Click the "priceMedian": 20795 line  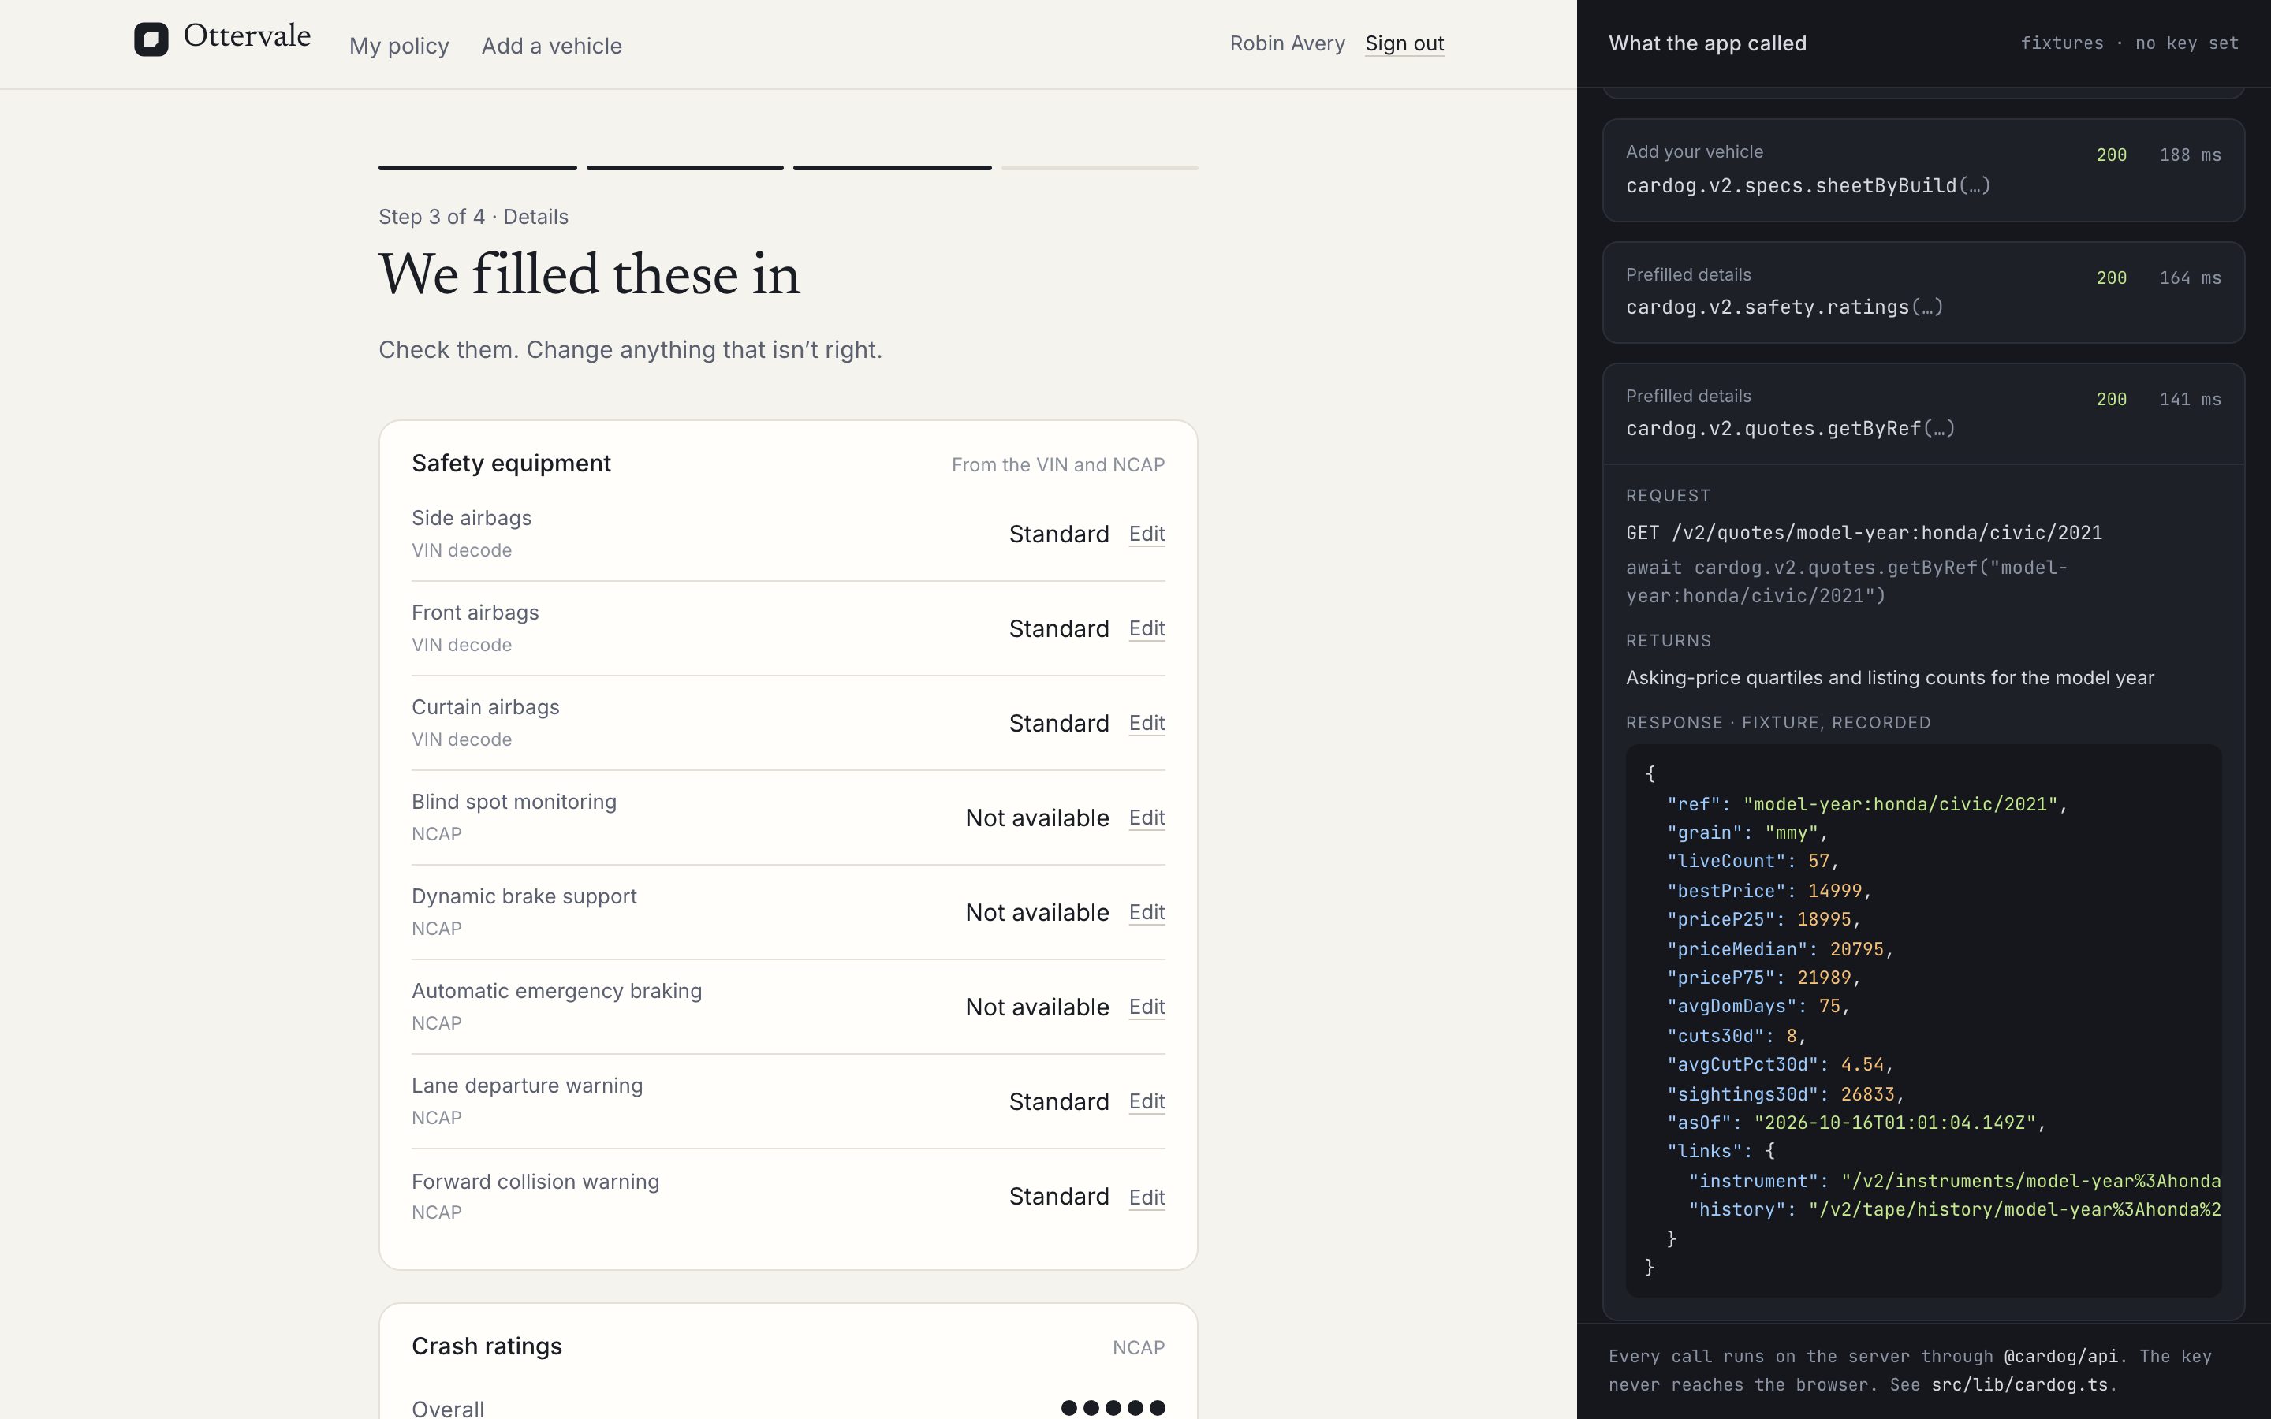(1781, 949)
